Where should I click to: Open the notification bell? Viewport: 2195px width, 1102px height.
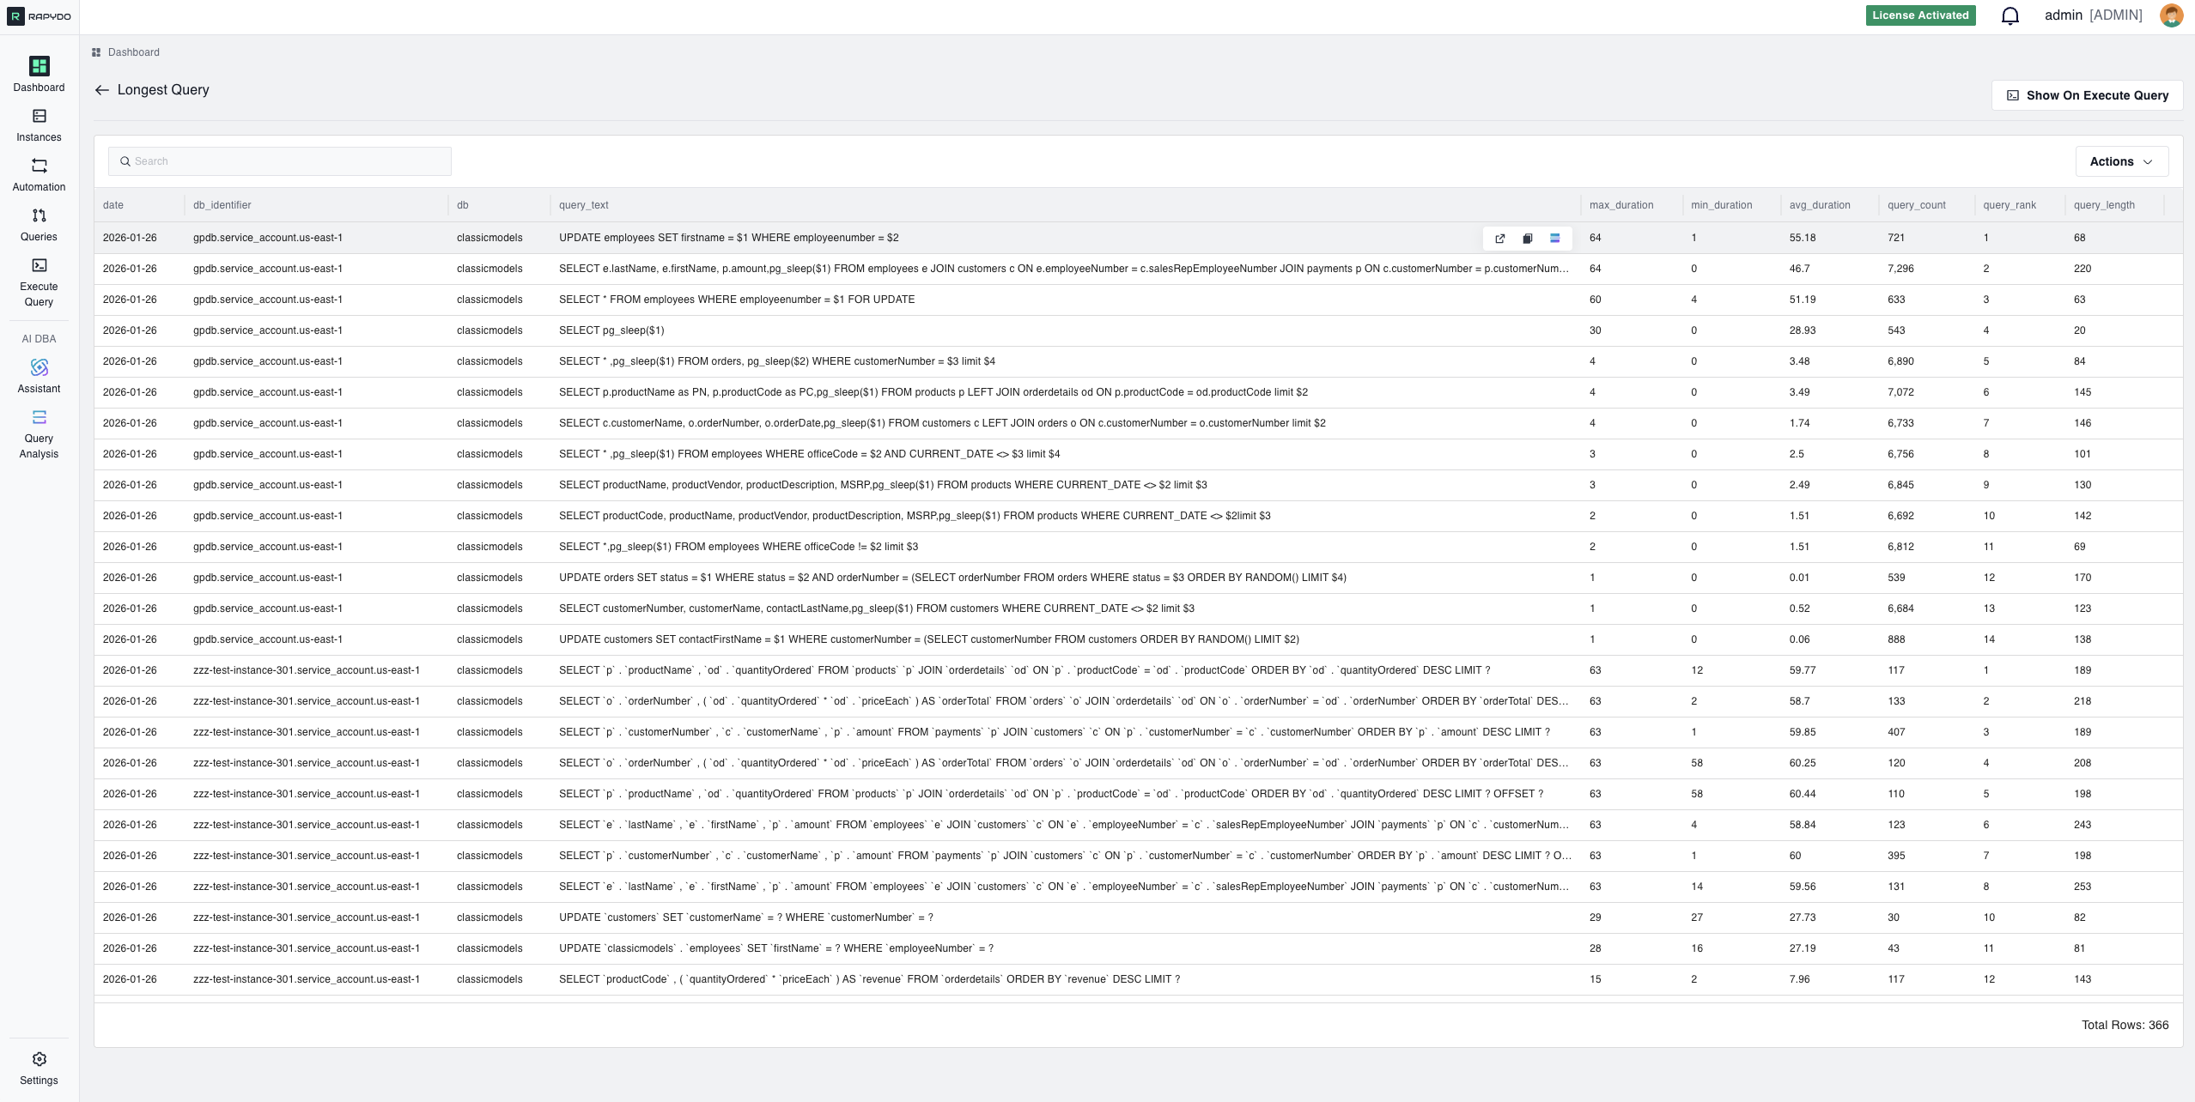coord(2010,15)
